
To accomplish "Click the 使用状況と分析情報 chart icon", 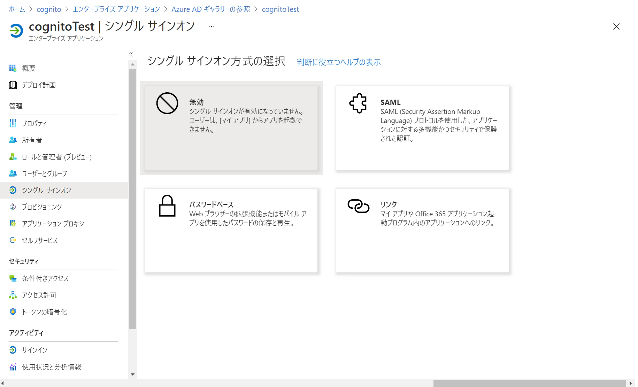I will 13,367.
